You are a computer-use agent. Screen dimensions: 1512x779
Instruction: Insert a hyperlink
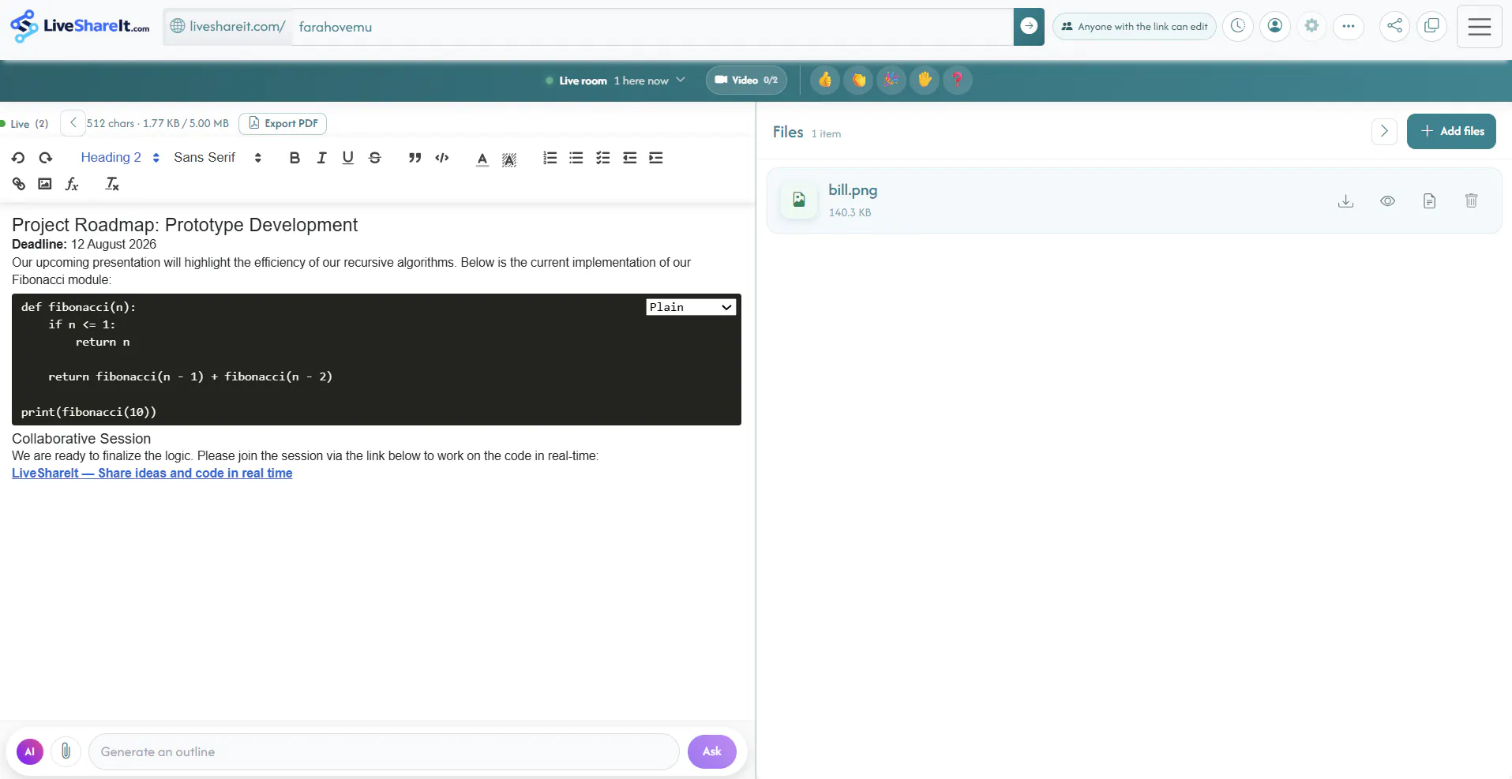[x=19, y=184]
